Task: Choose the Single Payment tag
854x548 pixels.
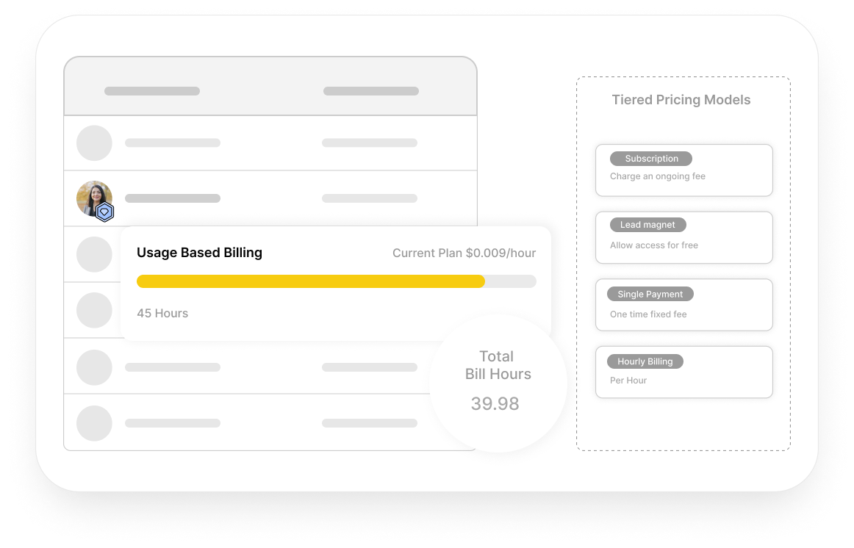Action: pyautogui.click(x=650, y=294)
